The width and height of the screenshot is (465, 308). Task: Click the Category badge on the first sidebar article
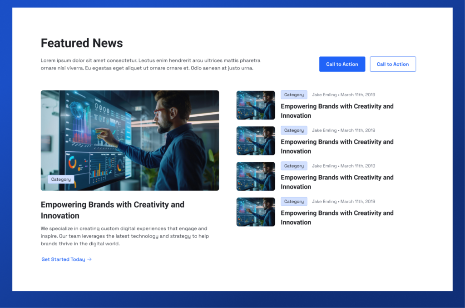294,94
